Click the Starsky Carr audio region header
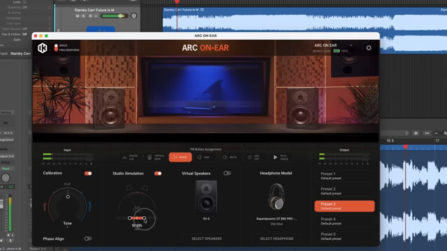The image size is (447, 251). [x=305, y=10]
